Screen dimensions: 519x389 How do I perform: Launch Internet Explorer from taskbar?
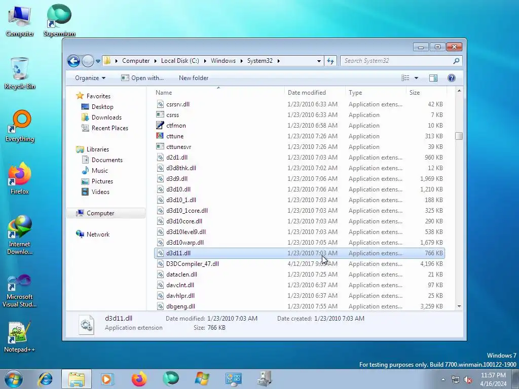[45, 379]
